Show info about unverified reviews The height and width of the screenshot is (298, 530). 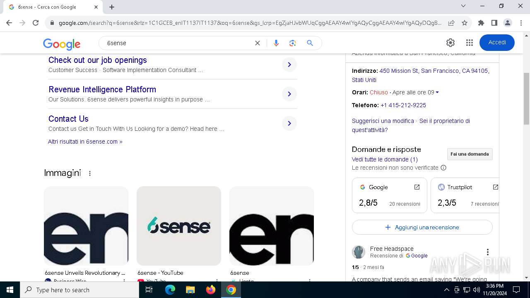point(443,168)
